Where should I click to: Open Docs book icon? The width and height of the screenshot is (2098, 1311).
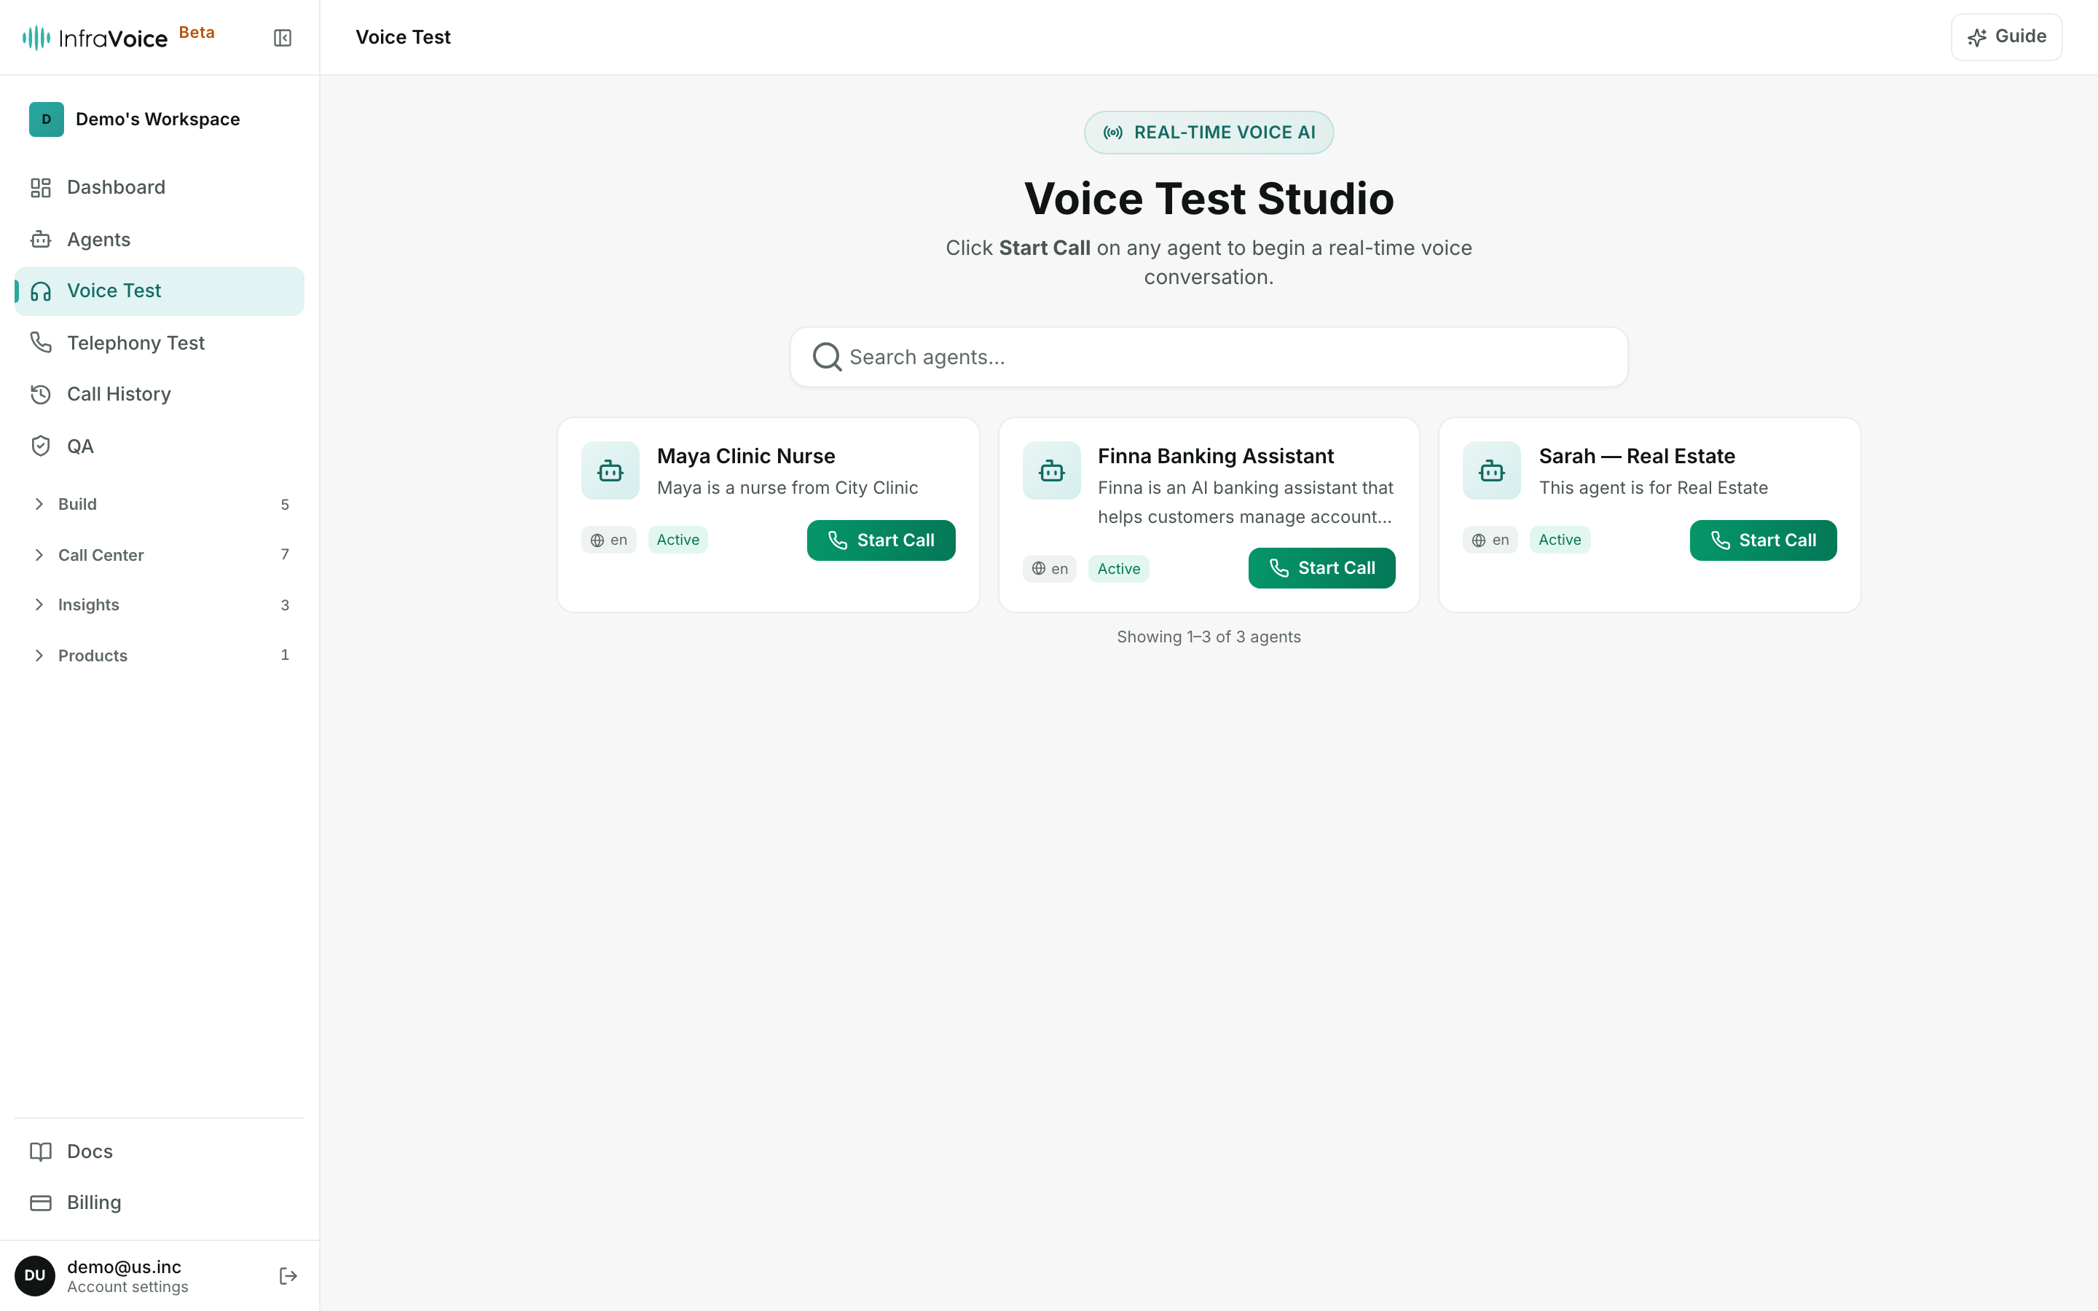click(41, 1151)
